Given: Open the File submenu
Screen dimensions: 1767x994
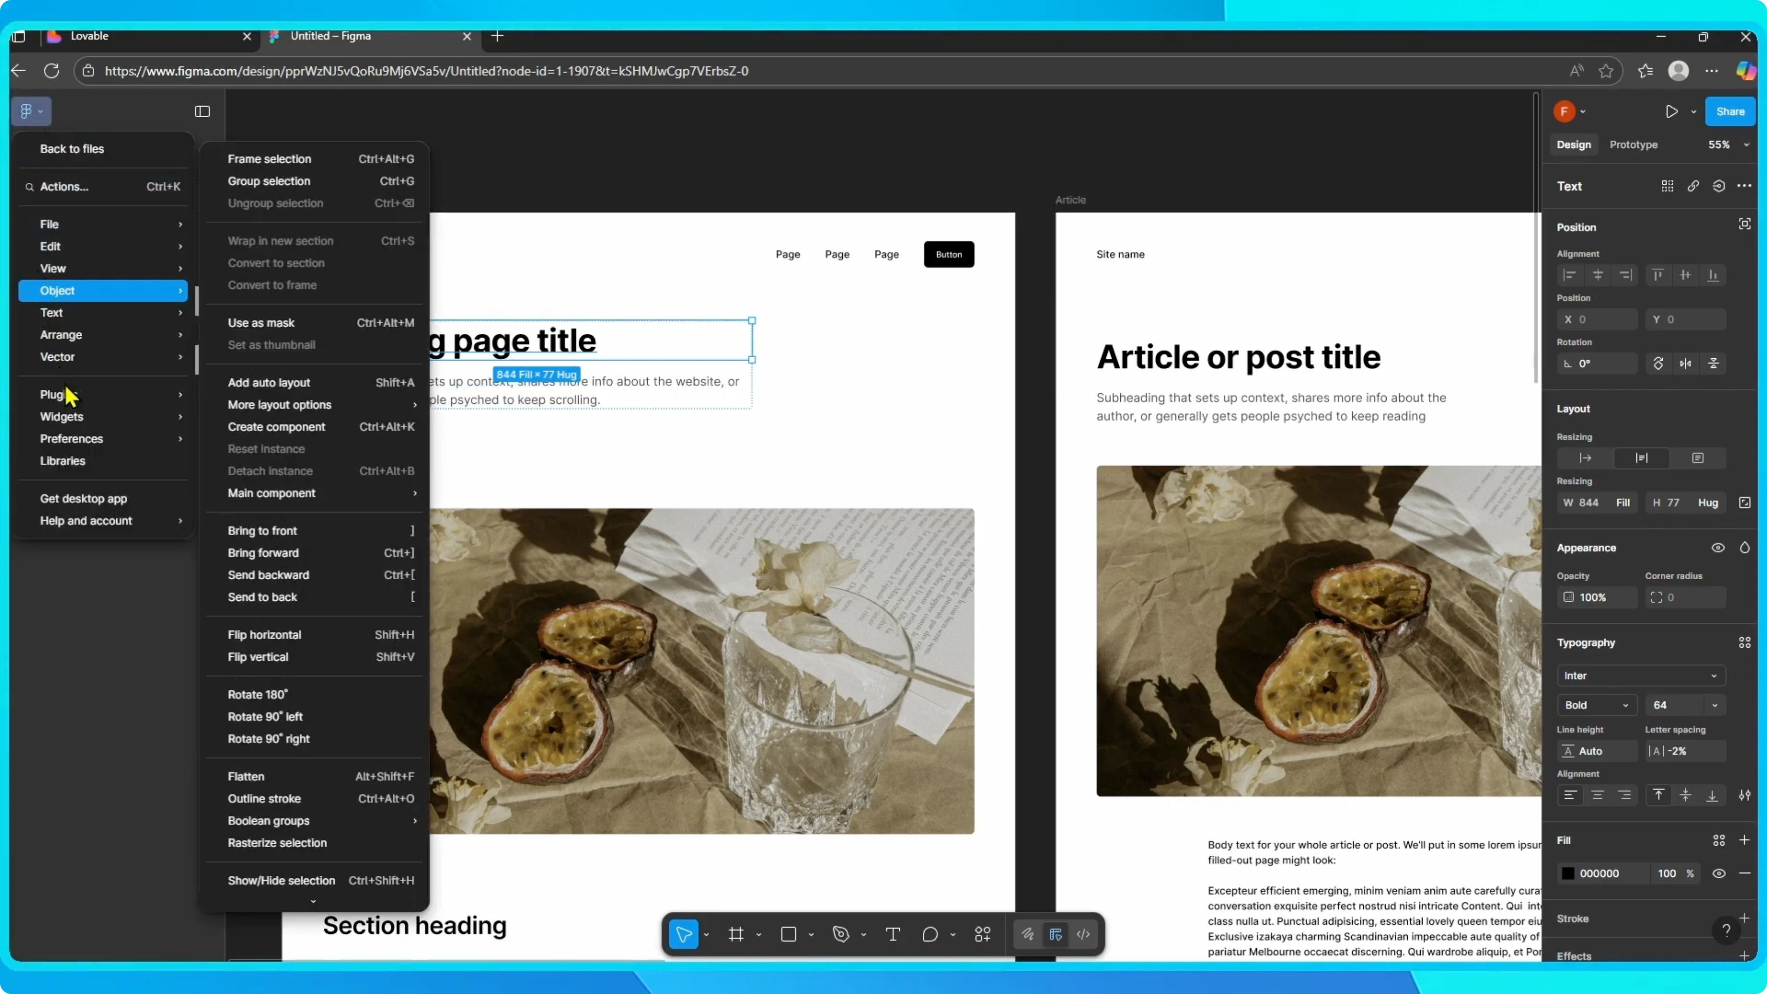Looking at the screenshot, I should 103,224.
